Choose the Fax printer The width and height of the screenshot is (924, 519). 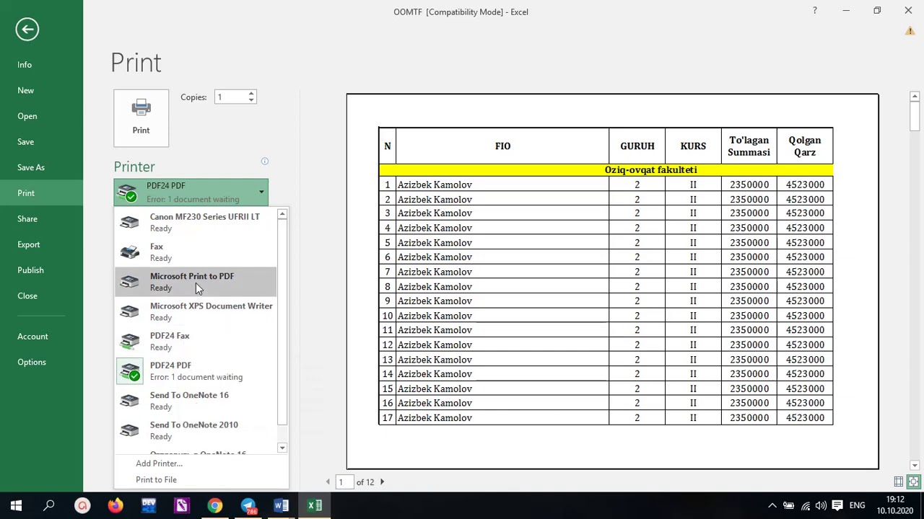click(x=195, y=252)
